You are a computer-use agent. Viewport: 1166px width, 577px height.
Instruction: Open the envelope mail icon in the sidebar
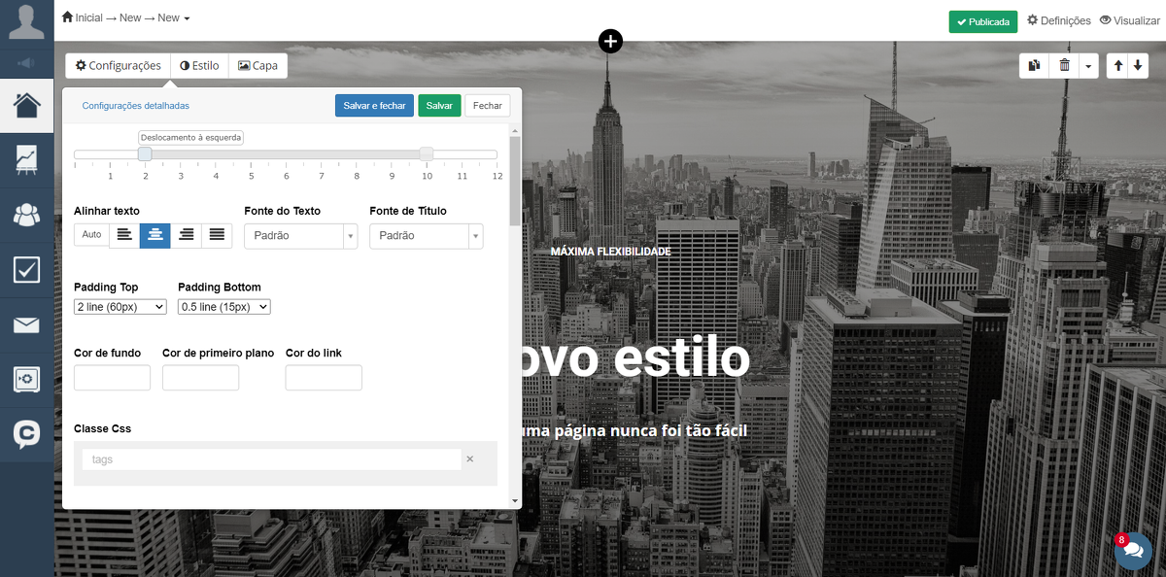[26, 324]
